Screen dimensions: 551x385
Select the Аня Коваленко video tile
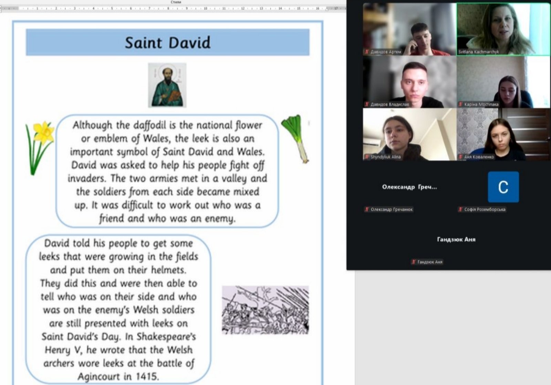click(x=503, y=134)
